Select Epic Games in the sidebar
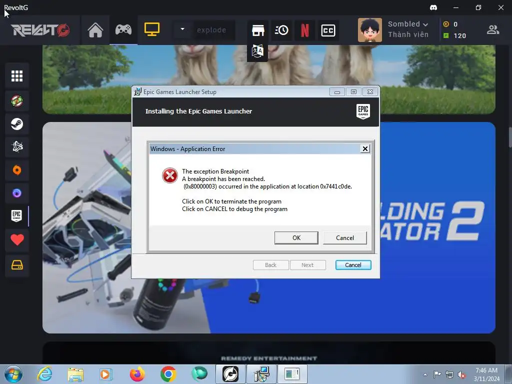 click(17, 216)
